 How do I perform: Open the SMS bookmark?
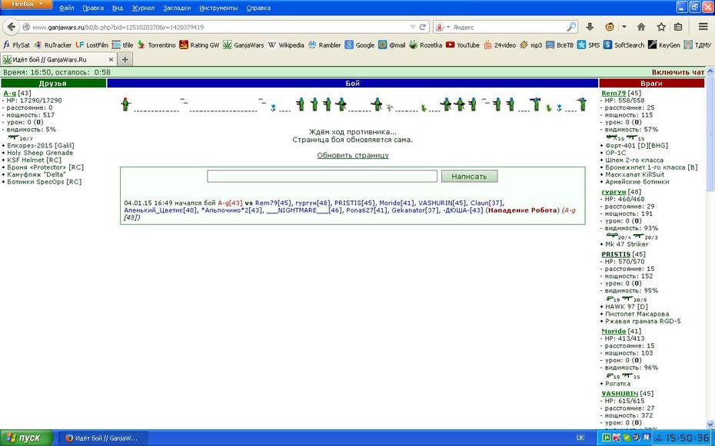tap(589, 45)
